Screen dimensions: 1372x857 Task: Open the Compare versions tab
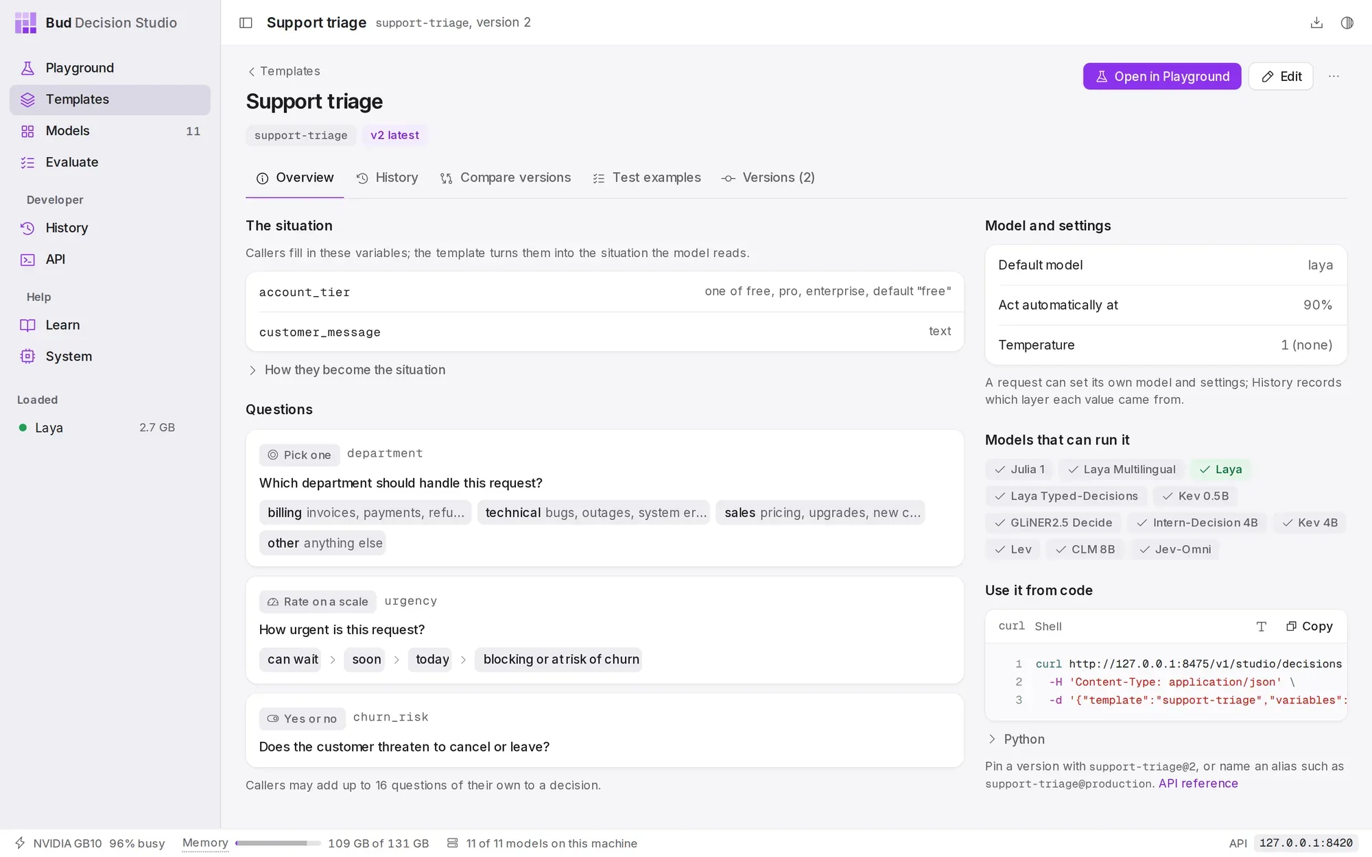[x=506, y=178]
